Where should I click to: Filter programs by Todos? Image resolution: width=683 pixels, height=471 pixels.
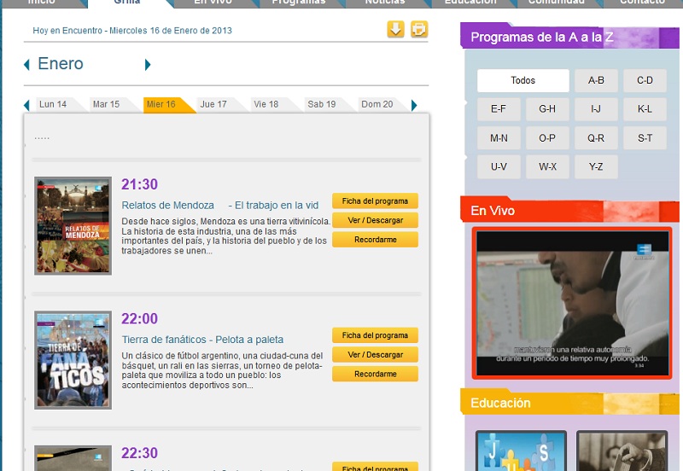522,81
